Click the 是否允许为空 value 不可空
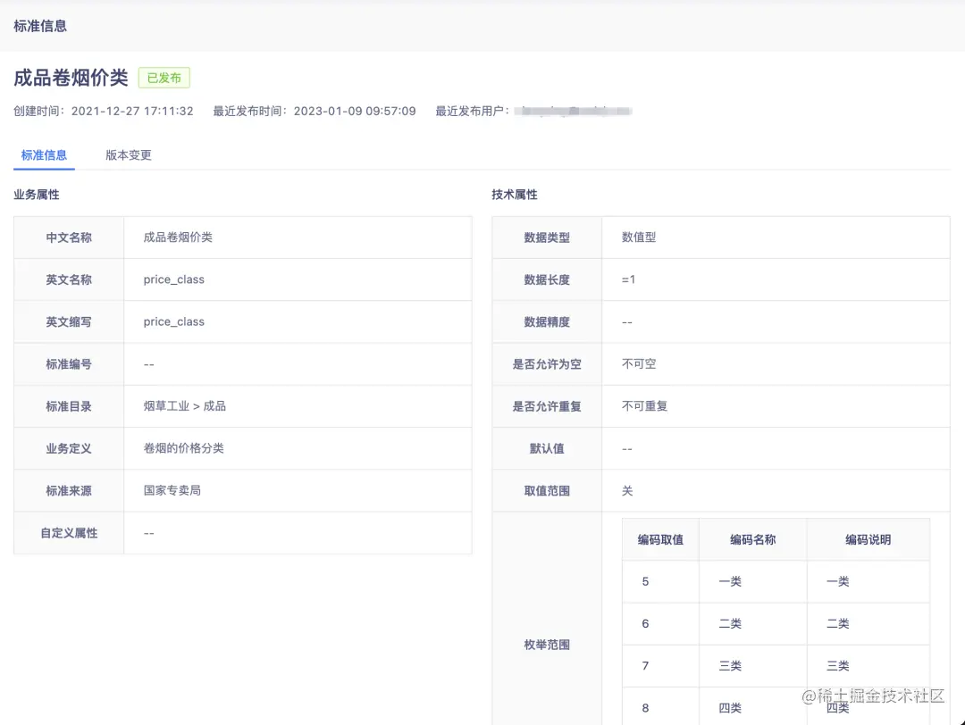965x725 pixels. click(637, 364)
